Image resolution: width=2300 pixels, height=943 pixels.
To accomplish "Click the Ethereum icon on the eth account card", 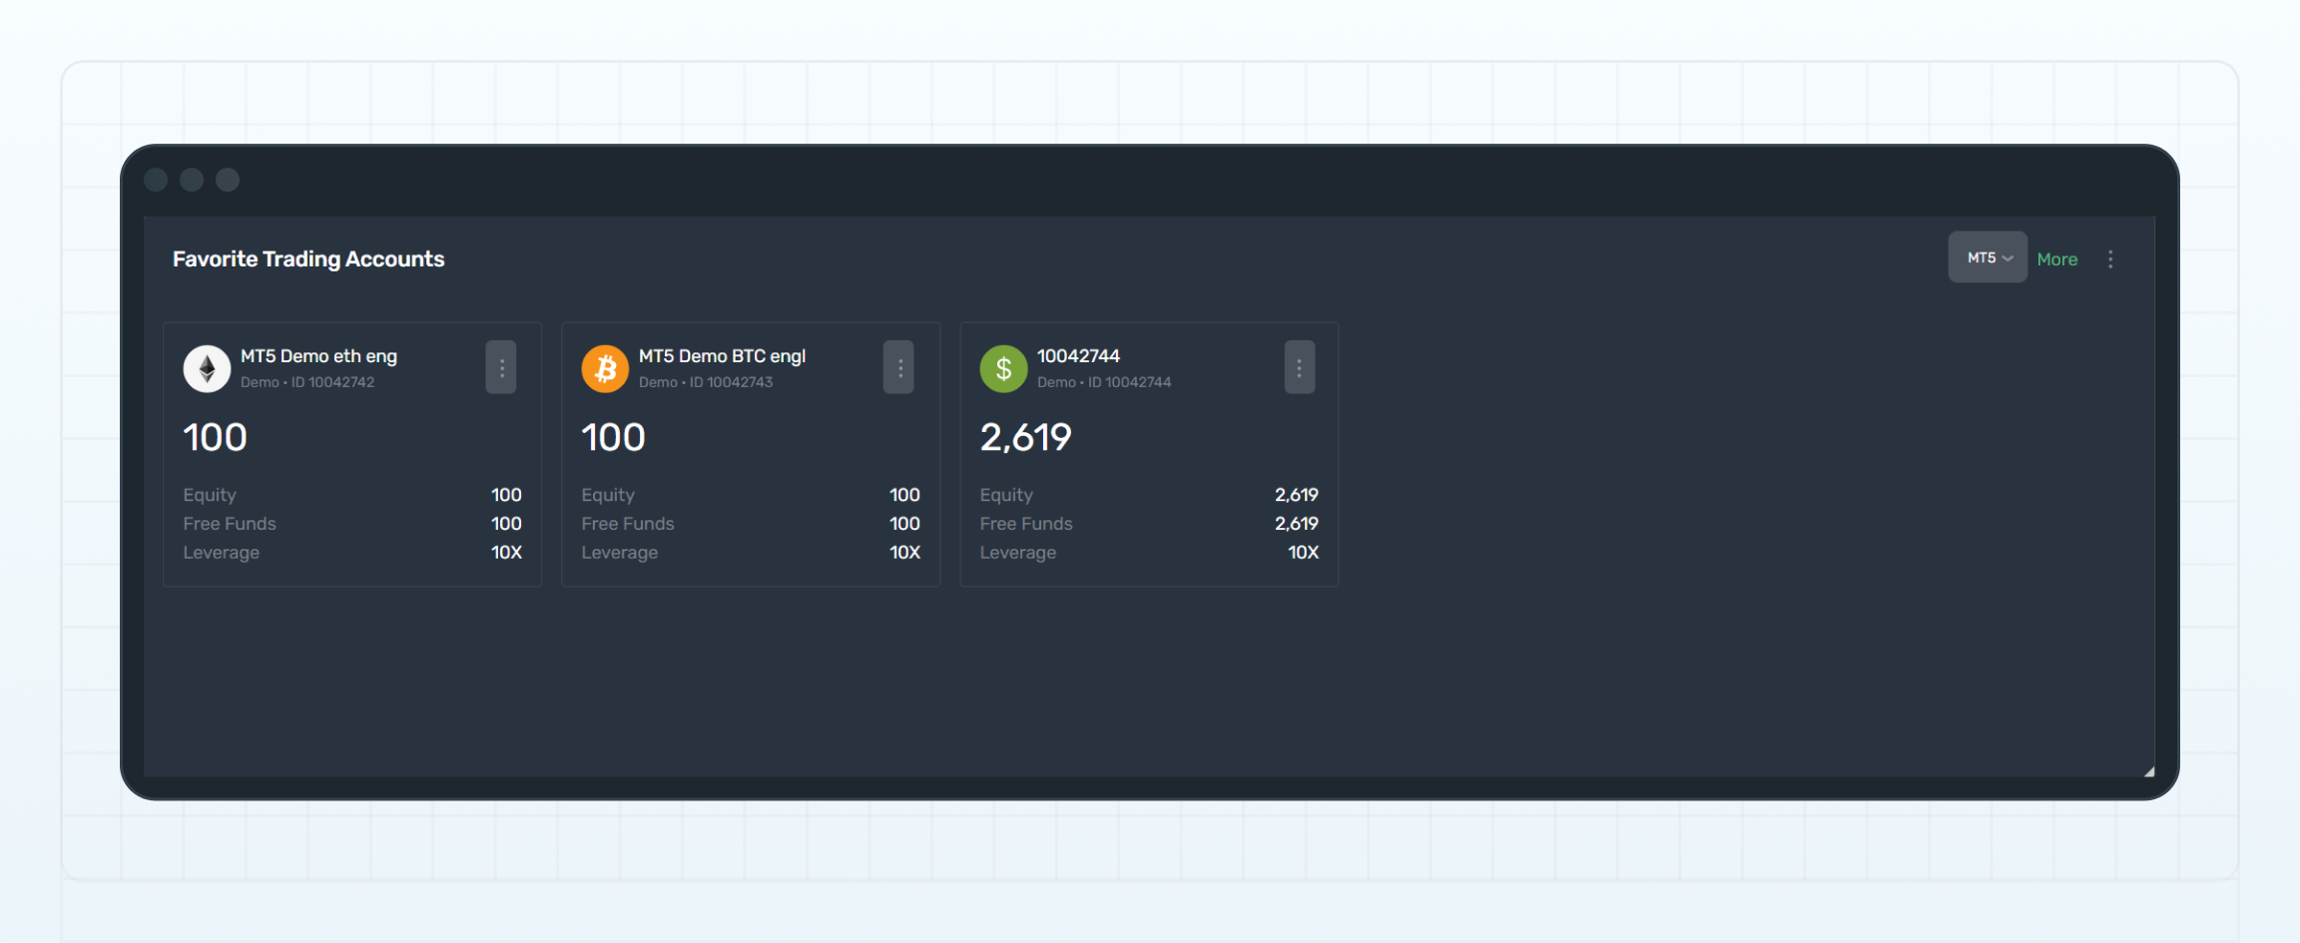I will 207,369.
